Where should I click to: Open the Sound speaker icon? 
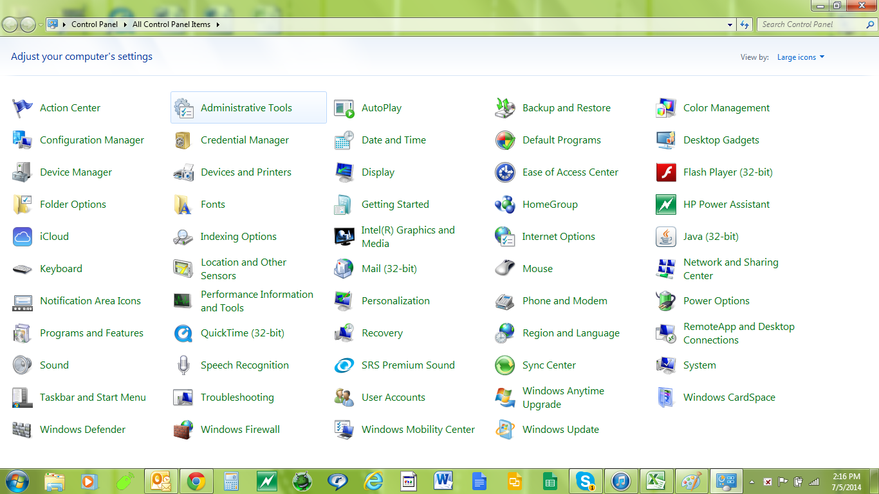pos(23,365)
